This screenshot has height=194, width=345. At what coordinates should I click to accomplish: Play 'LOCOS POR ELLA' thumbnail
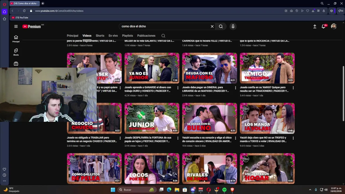[x=152, y=168]
